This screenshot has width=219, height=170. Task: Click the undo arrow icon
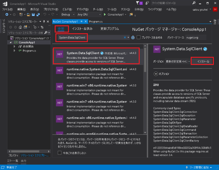click(45, 15)
